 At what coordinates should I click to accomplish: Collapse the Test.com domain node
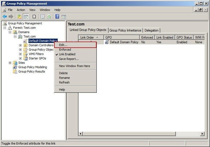point(15,36)
